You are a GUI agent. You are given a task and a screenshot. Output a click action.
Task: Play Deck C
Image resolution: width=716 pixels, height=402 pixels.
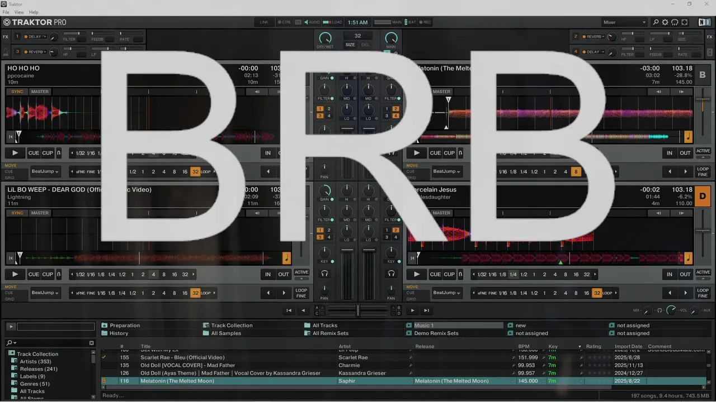coord(15,274)
